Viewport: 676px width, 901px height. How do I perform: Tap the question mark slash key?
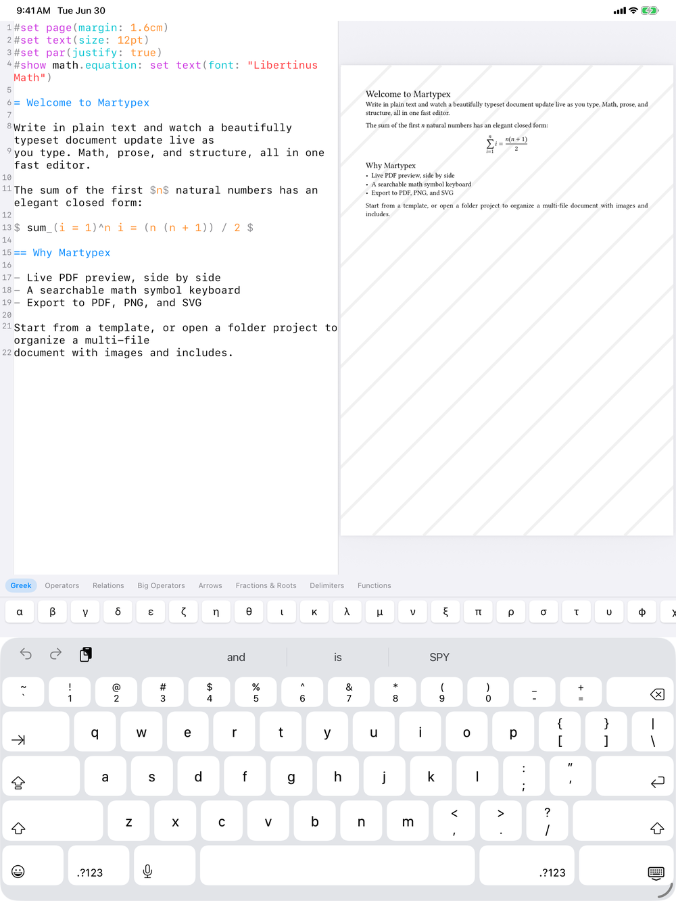coord(547,821)
